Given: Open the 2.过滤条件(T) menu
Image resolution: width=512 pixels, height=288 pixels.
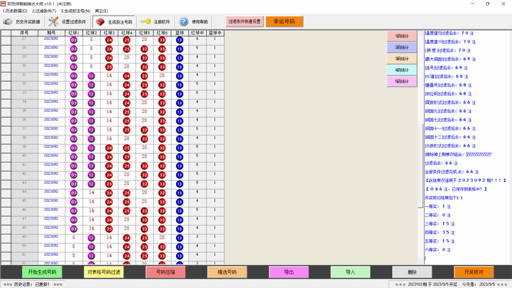Looking at the screenshot, I should 44,11.
